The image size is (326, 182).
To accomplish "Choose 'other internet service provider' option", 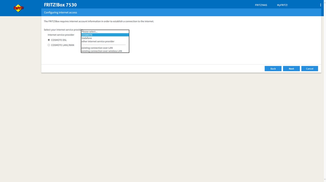I will tap(105, 41).
